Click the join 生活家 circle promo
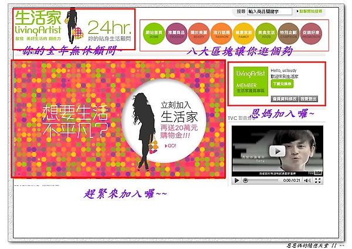Screen dimensions: 352x249 click(x=164, y=121)
